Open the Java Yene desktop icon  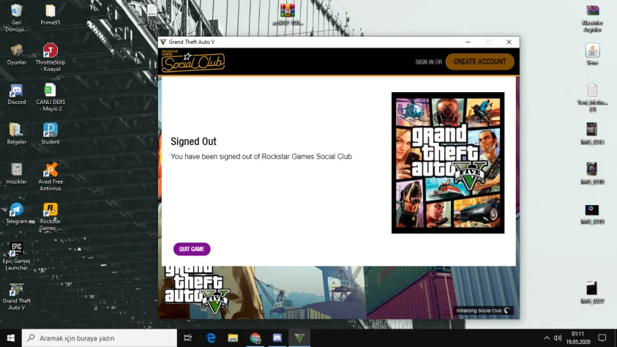click(592, 54)
